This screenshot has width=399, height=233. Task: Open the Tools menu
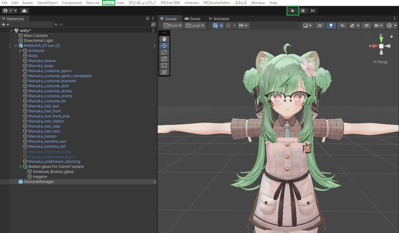(108, 3)
